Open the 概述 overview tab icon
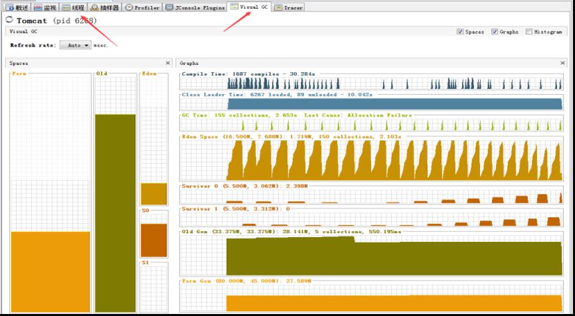 coord(9,7)
